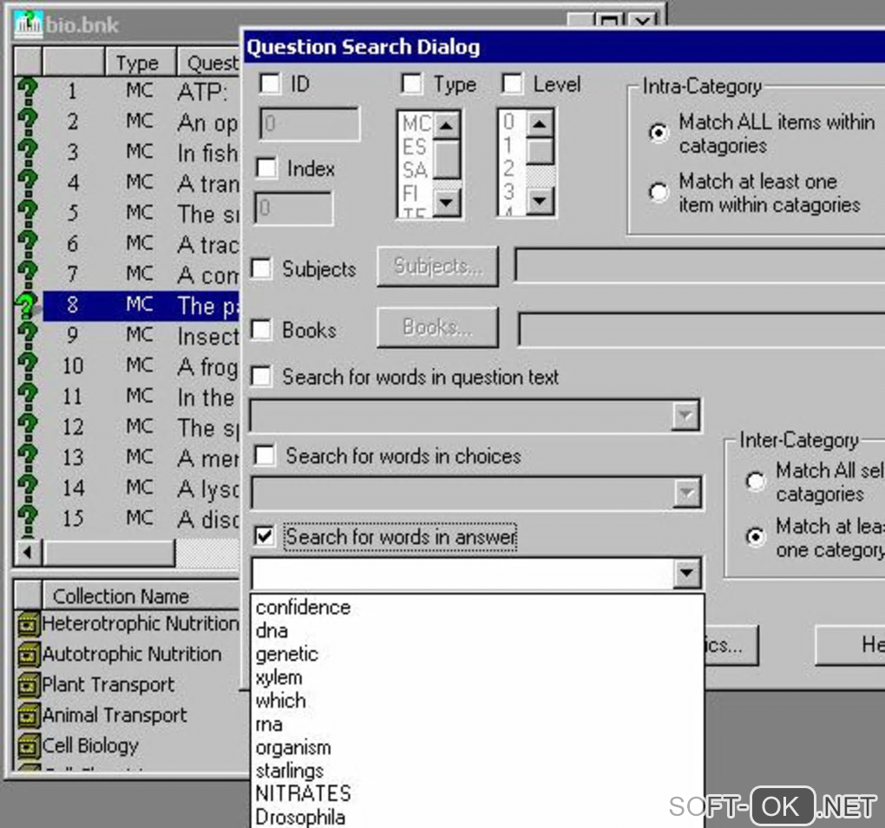Enable Search for words in choices
This screenshot has width=885, height=828.
click(265, 455)
